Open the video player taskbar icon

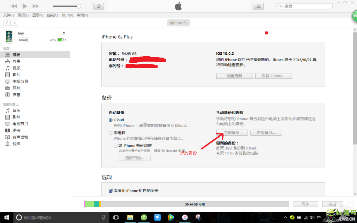click(x=171, y=217)
